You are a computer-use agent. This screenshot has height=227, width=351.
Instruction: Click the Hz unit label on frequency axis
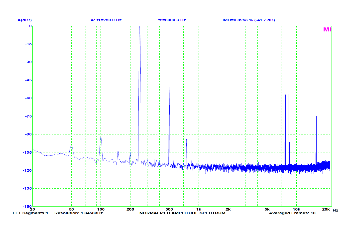336,210
